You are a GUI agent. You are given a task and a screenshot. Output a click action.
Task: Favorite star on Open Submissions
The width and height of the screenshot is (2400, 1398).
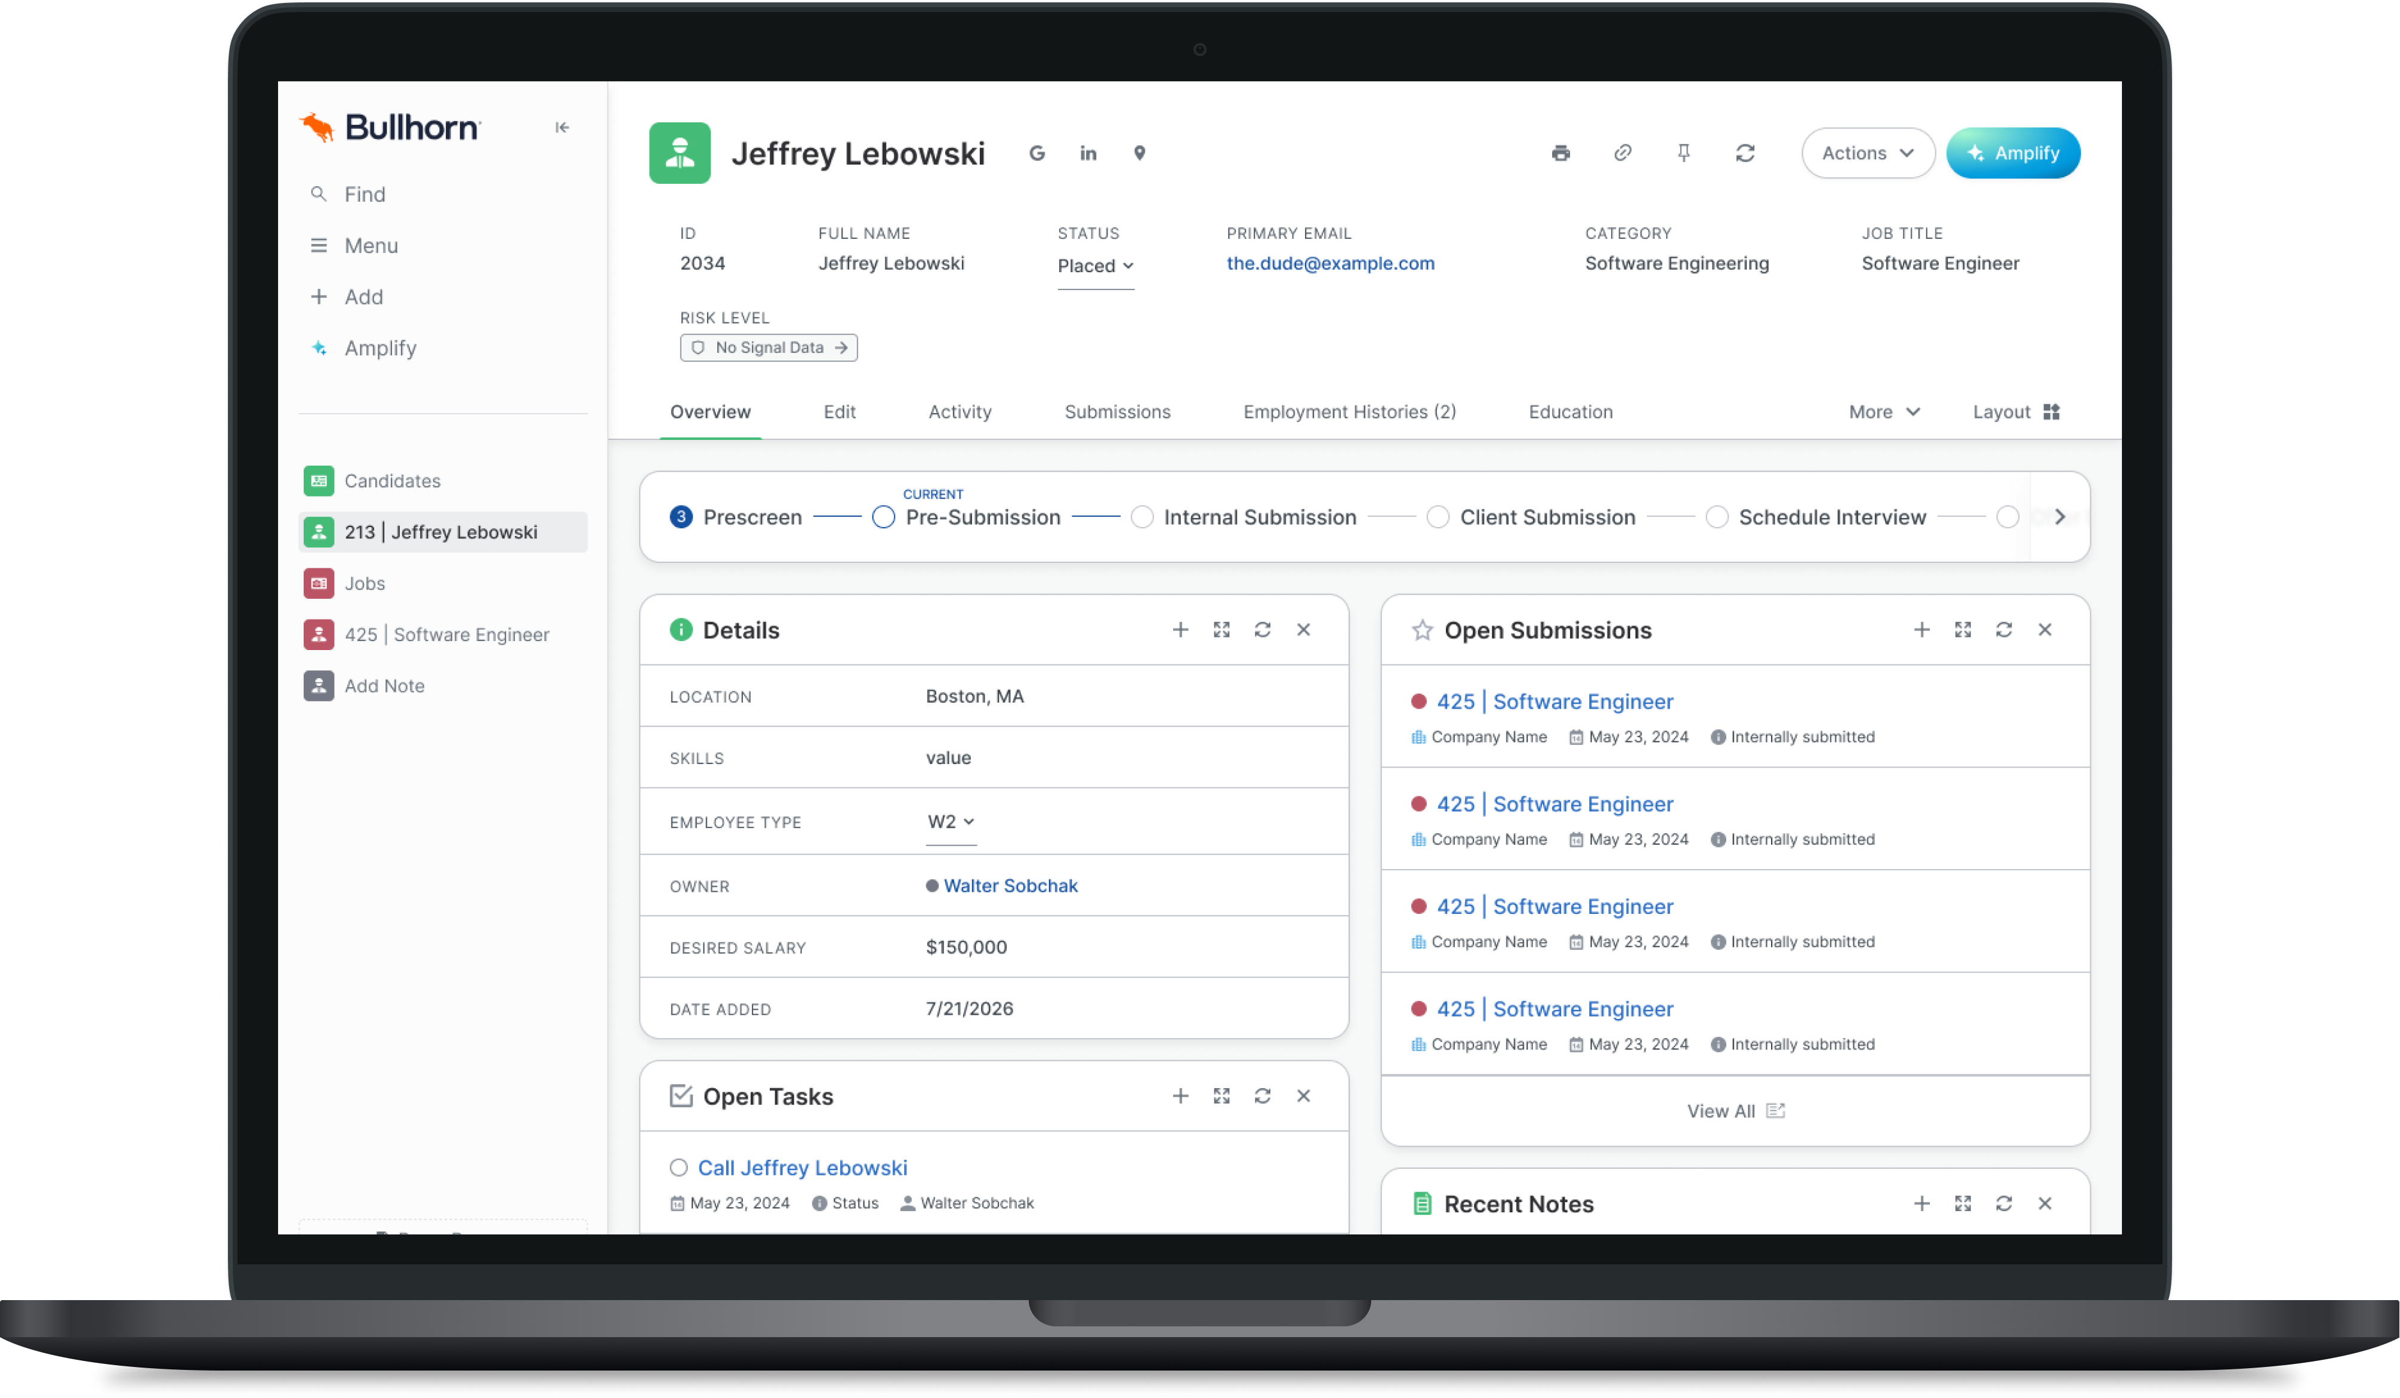tap(1422, 630)
